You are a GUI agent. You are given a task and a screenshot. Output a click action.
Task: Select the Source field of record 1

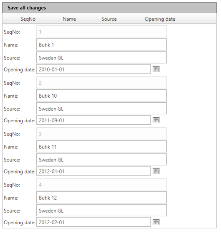[101, 57]
